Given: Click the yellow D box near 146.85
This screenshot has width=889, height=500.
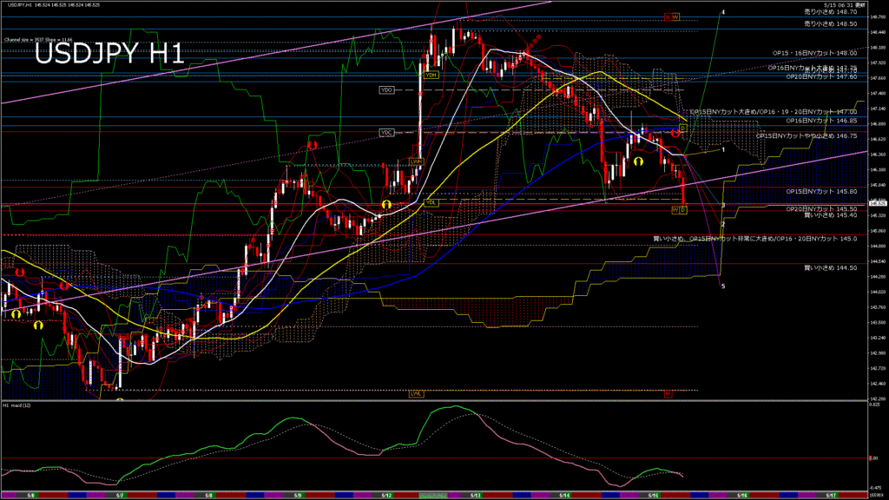Looking at the screenshot, I should pyautogui.click(x=683, y=128).
